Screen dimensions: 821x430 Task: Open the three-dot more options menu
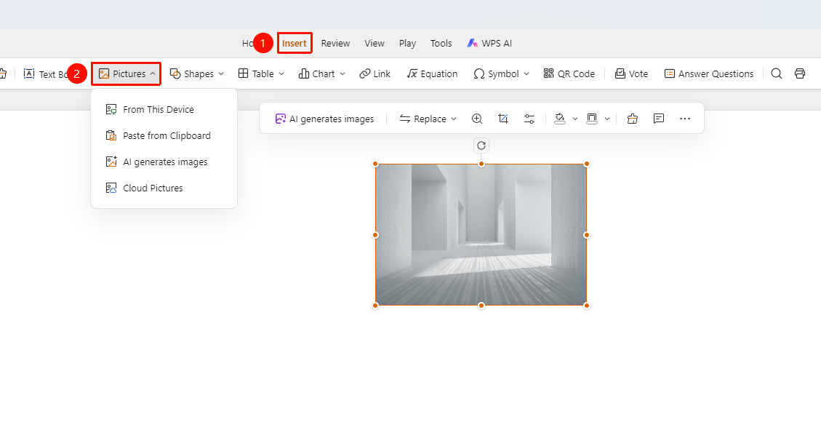(x=685, y=119)
